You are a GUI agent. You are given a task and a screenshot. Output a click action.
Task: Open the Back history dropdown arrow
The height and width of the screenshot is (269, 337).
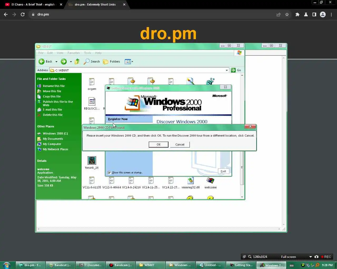[56, 62]
